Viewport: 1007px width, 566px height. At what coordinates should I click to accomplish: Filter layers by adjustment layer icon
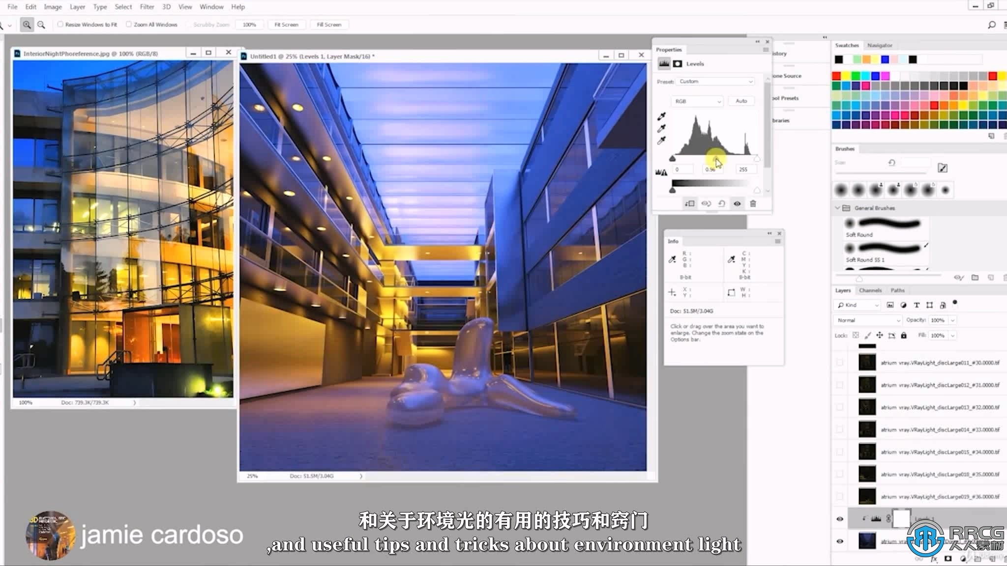(x=903, y=305)
